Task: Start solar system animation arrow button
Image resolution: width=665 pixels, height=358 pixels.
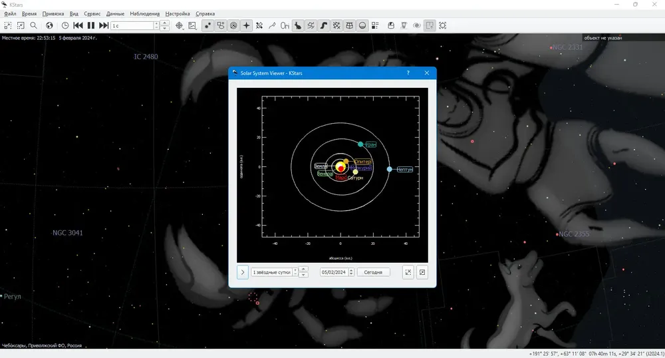Action: point(243,272)
